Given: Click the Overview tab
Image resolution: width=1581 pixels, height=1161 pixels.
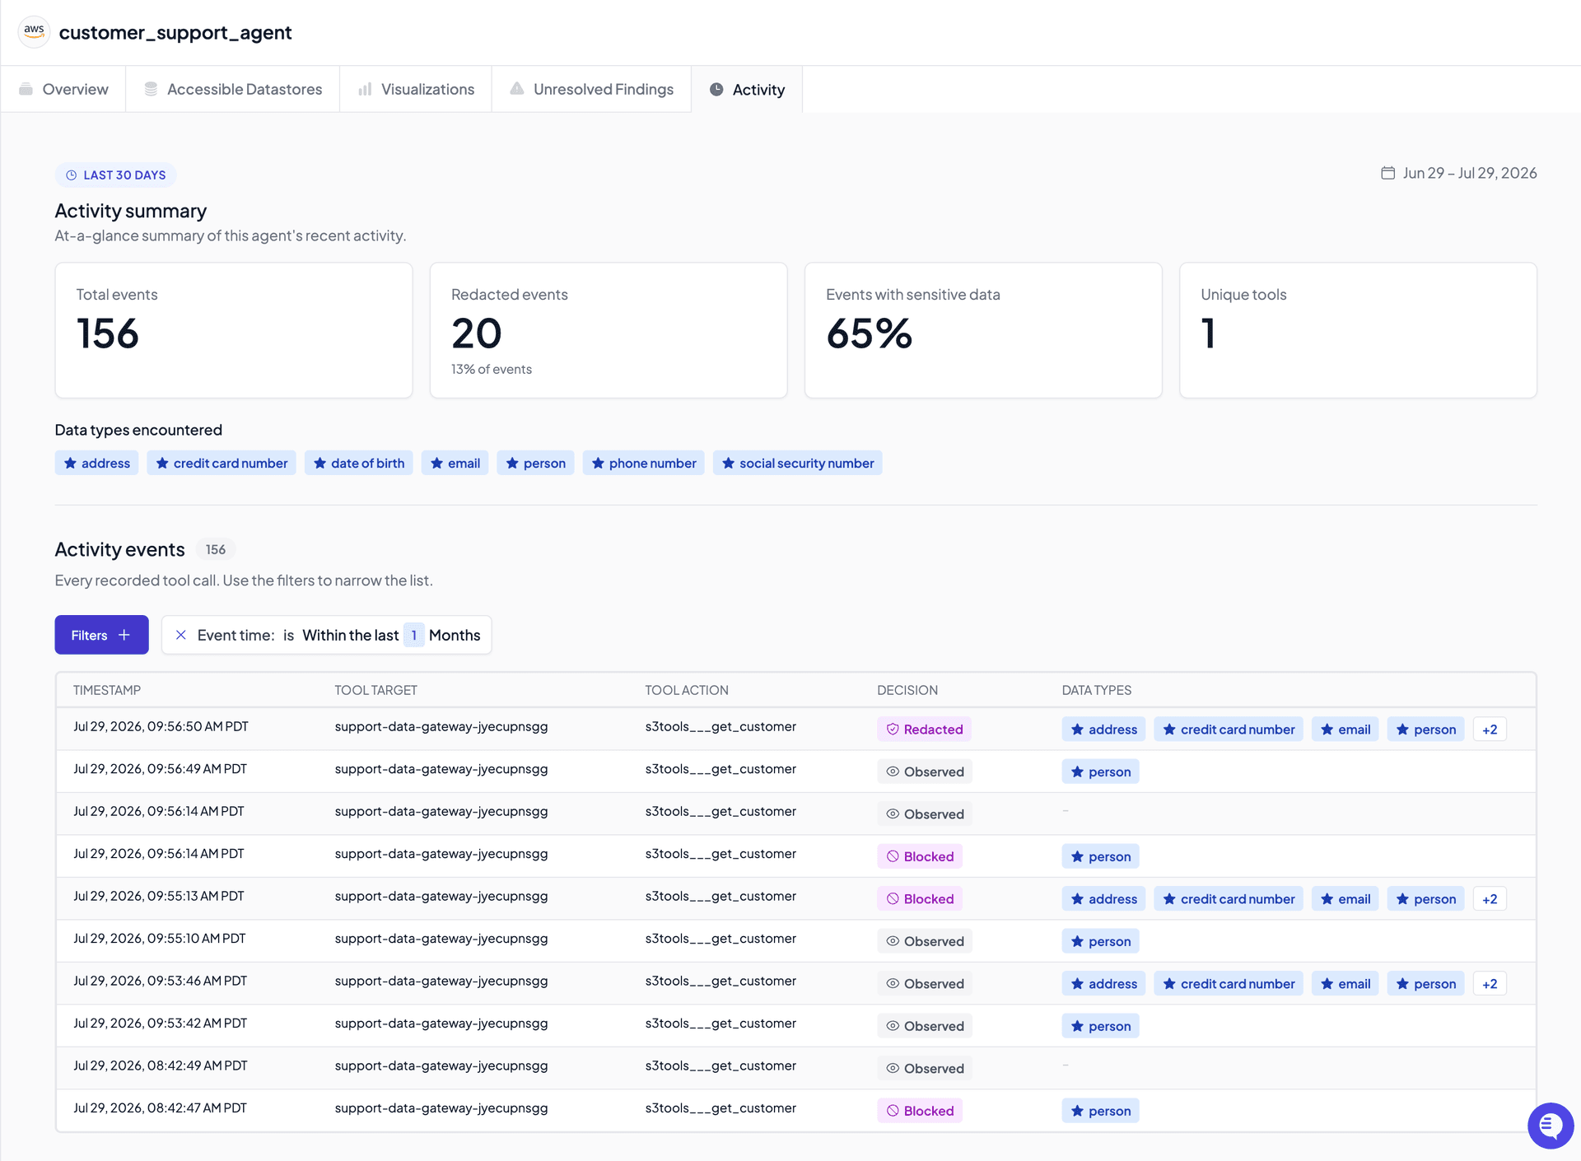Looking at the screenshot, I should coord(63,89).
